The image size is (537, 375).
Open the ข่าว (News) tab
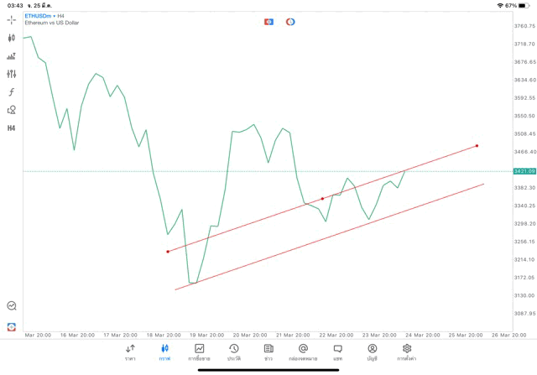click(268, 352)
